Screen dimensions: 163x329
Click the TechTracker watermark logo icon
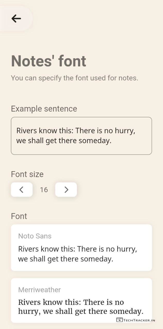[x=119, y=320]
